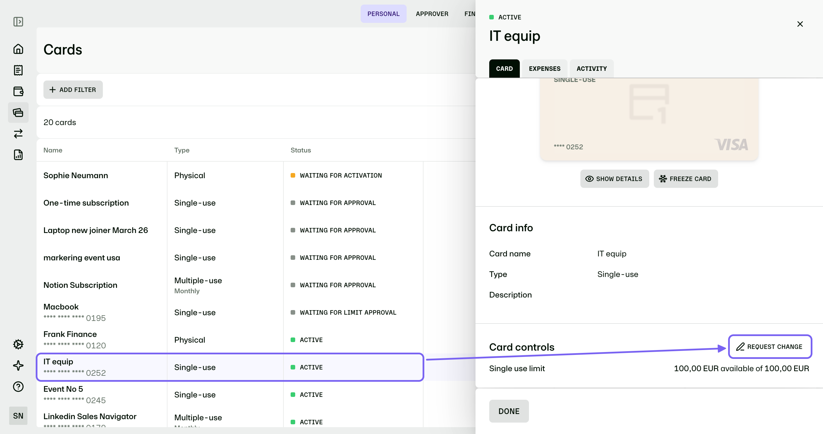823x434 pixels.
Task: Switch to the Approver tab
Action: 432,14
